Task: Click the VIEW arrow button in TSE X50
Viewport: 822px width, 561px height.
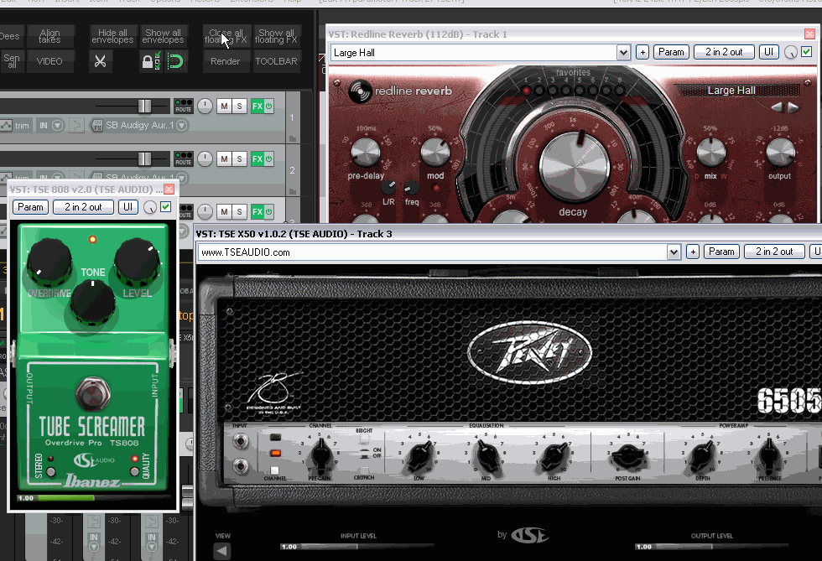Action: [x=222, y=550]
